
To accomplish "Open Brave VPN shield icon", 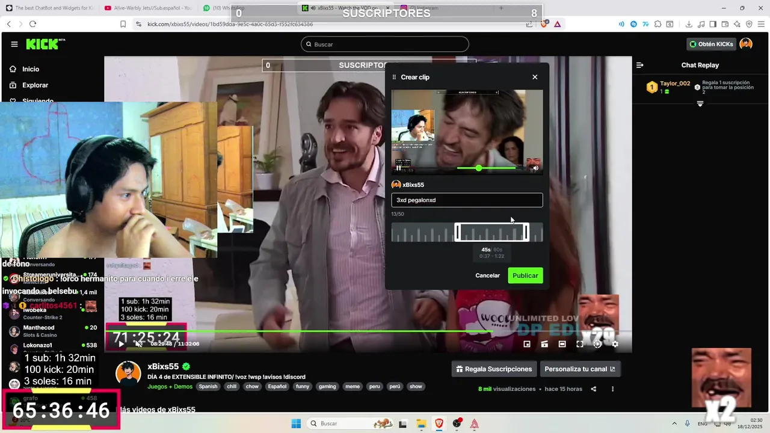I will coord(749,24).
